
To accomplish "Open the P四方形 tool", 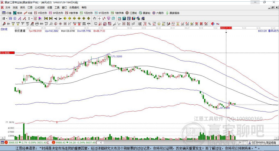I will (41, 13).
